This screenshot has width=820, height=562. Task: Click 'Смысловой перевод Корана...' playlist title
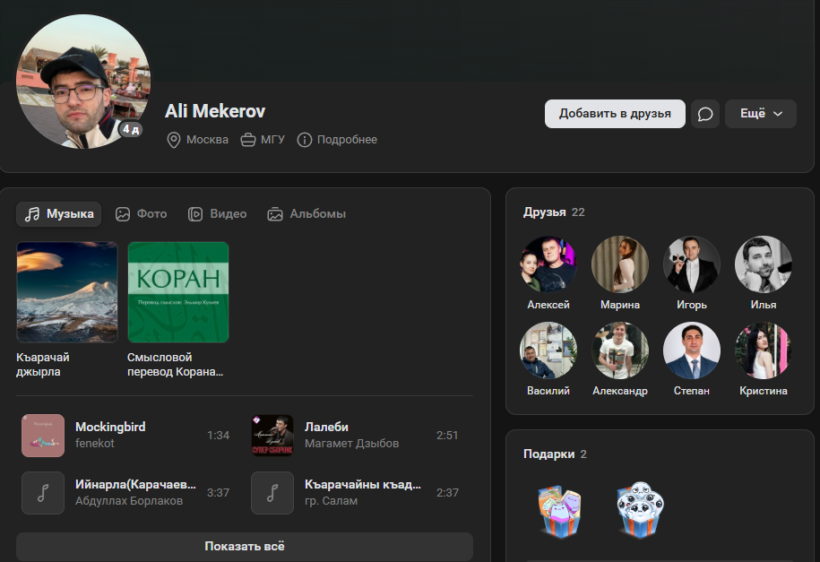pyautogui.click(x=175, y=364)
